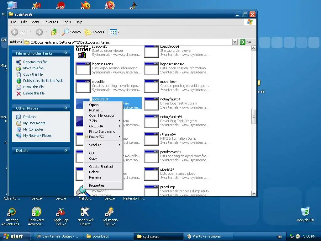Click Publish this file to the Web
Viewport: 321px width, 241px height.
[x=43, y=81]
